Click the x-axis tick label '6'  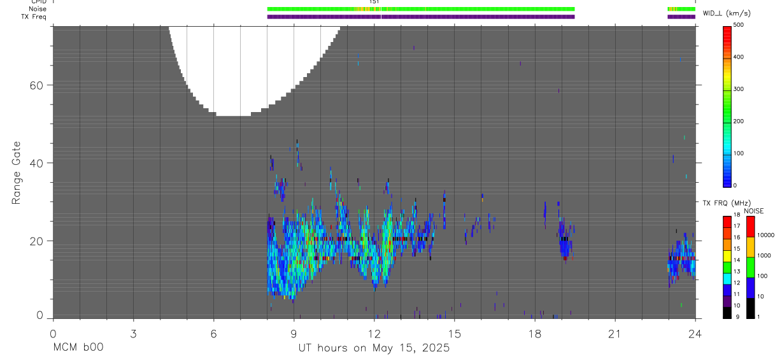[x=213, y=333]
